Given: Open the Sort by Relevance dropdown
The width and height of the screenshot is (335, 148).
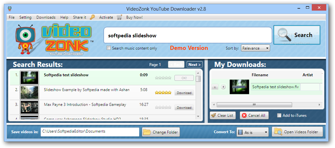Looking at the screenshot, I should (256, 48).
